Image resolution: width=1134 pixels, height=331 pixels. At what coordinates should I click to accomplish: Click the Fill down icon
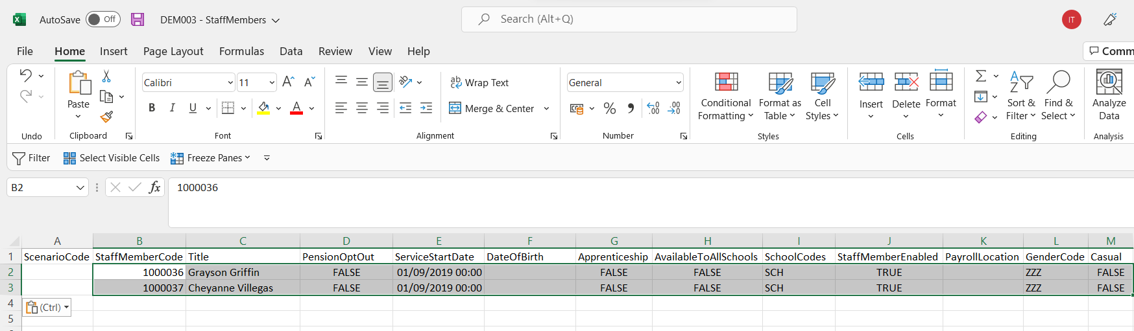(981, 97)
